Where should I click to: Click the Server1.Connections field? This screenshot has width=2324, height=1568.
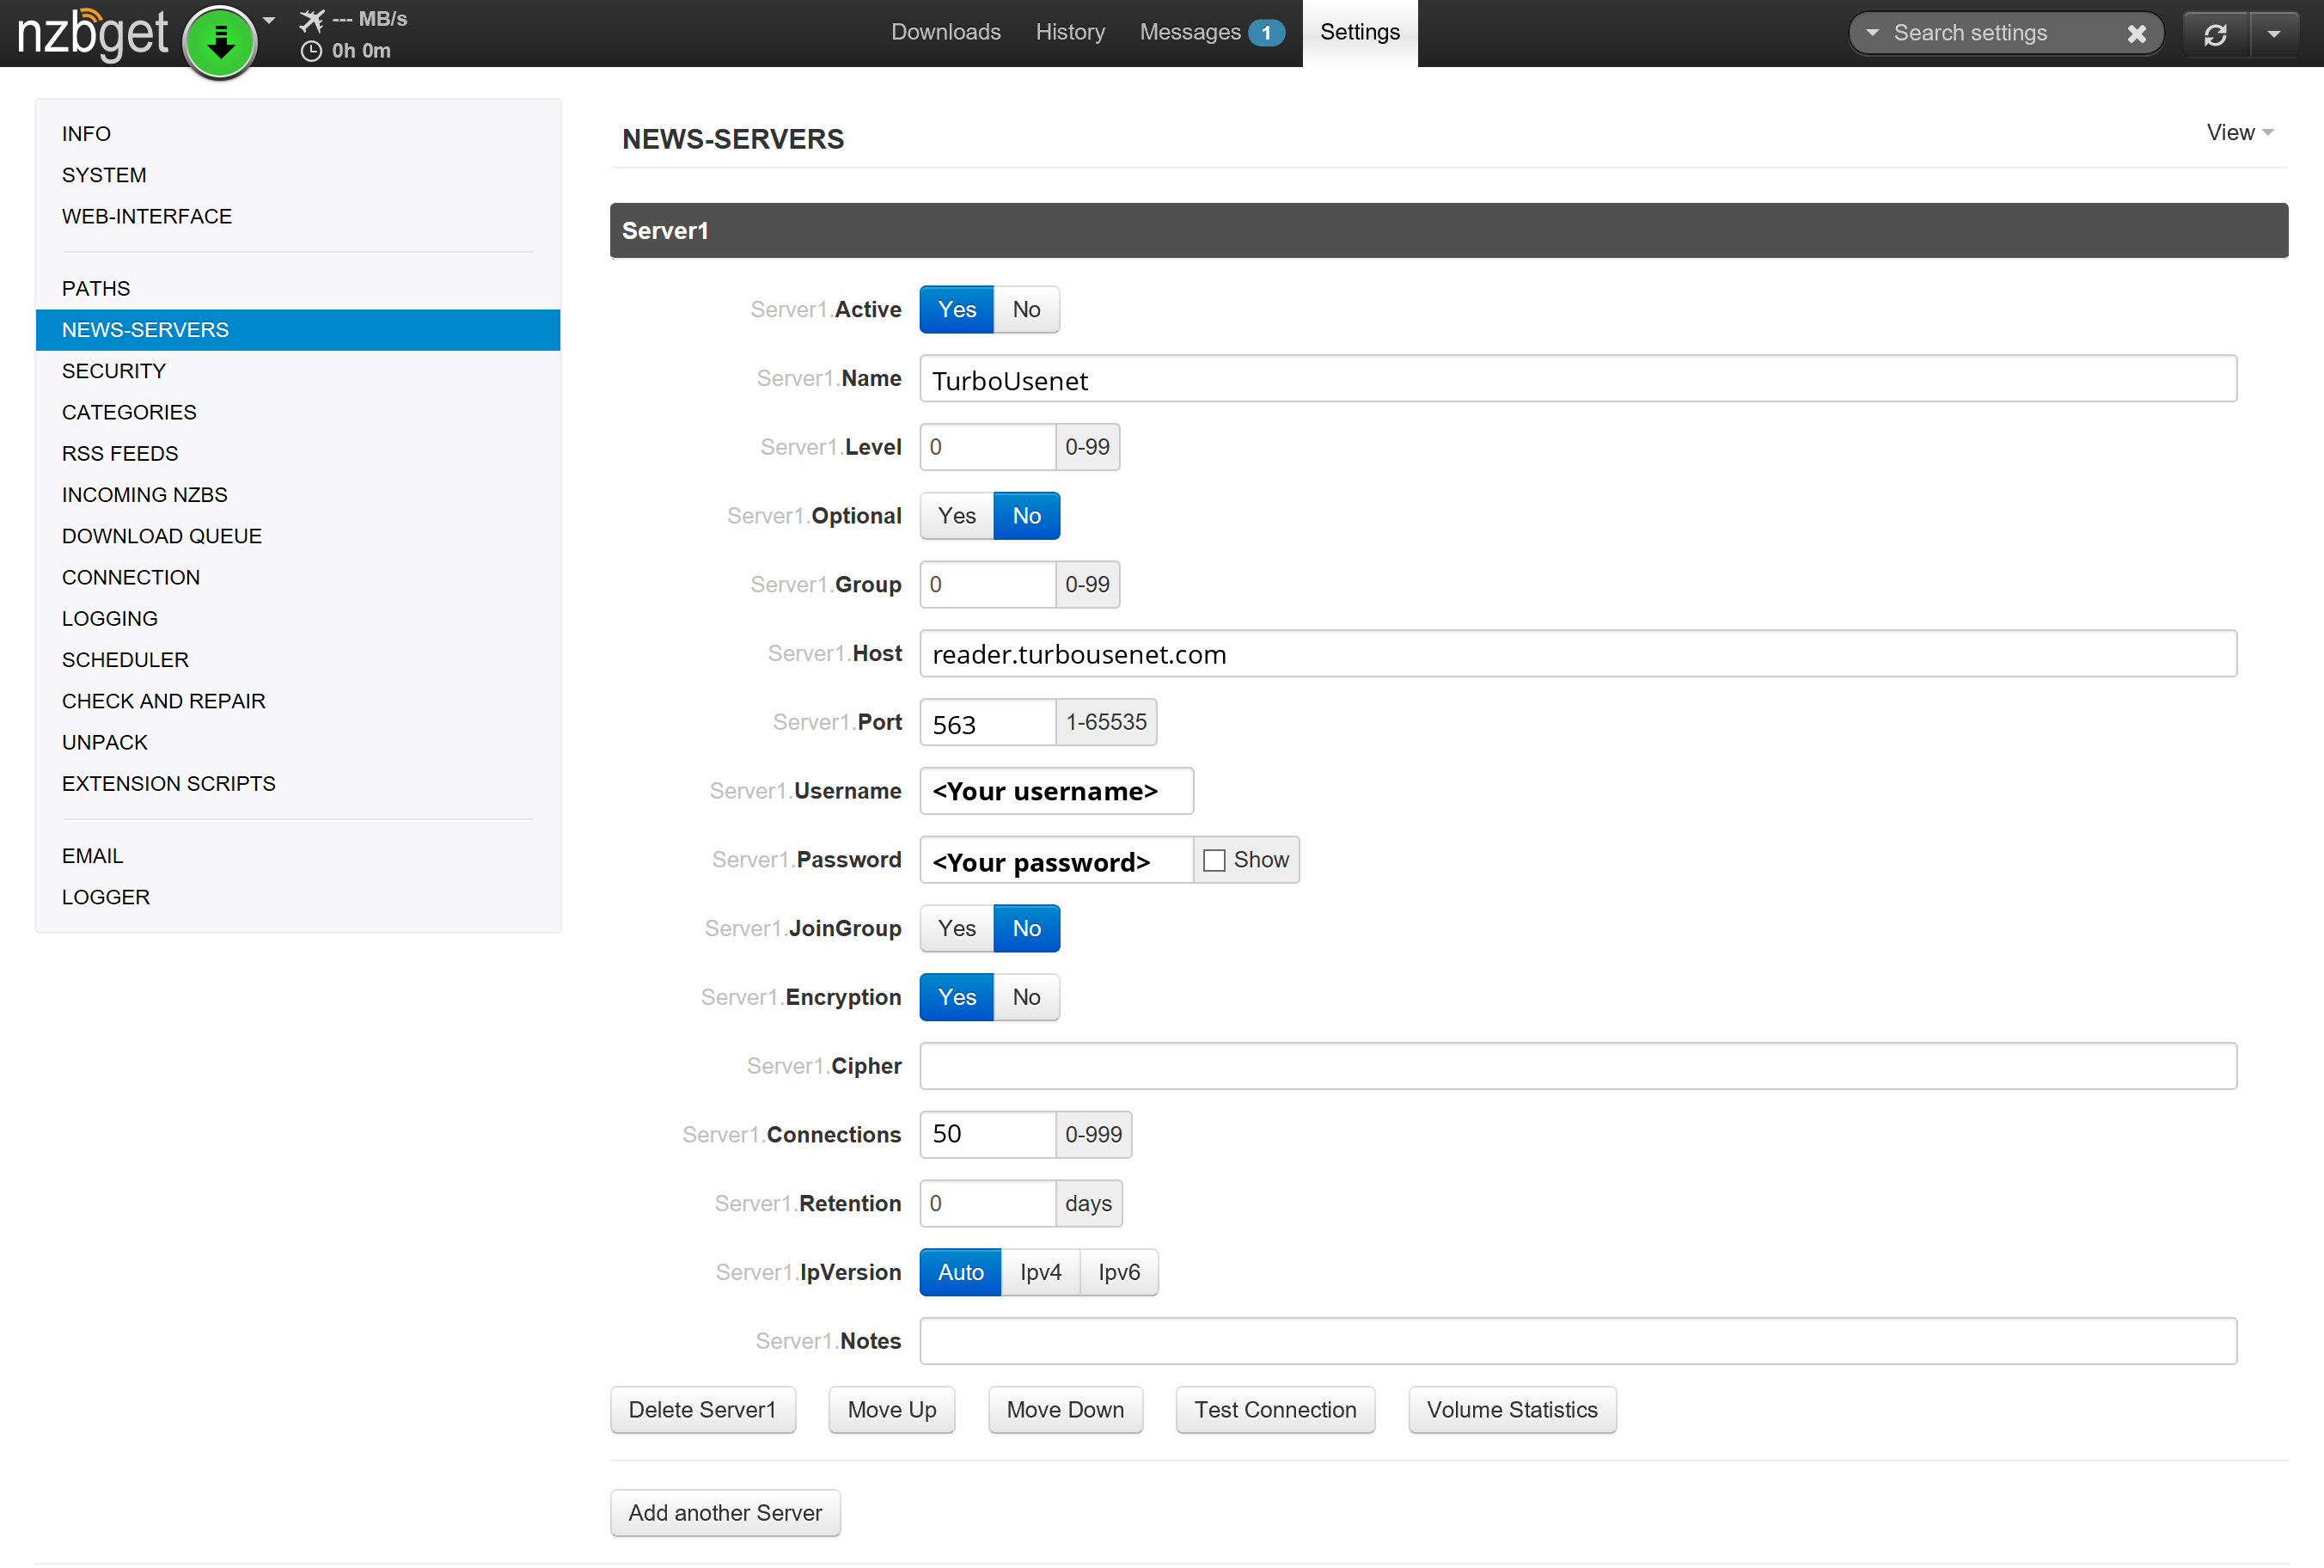pyautogui.click(x=988, y=1135)
